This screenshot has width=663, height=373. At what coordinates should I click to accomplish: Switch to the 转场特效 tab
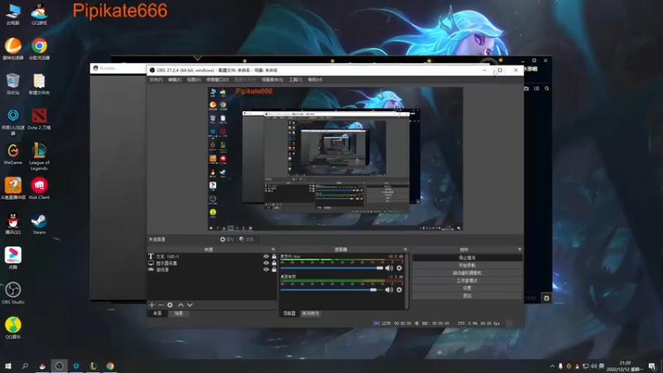pos(311,313)
